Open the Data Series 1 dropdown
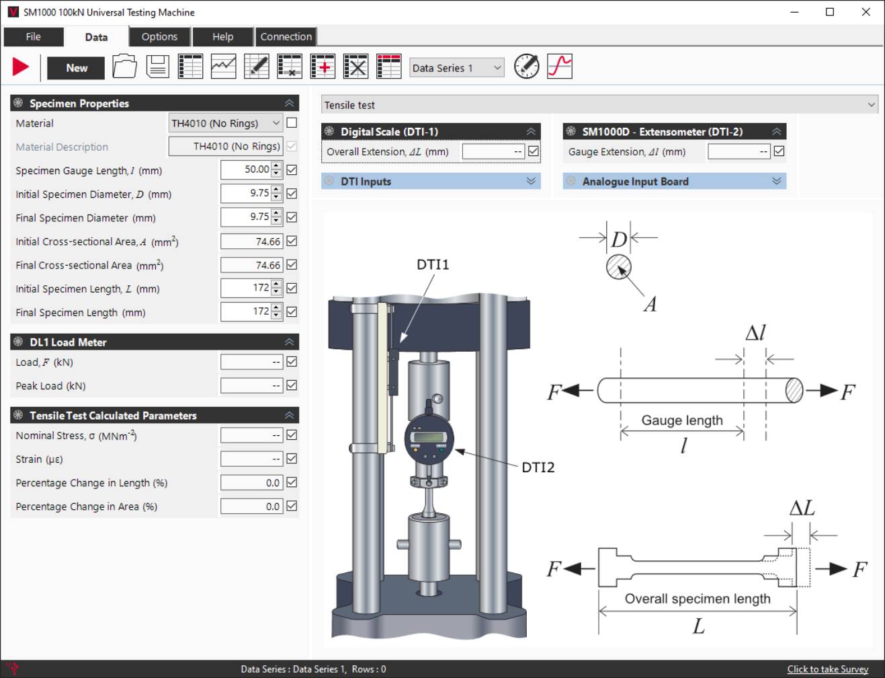Viewport: 885px width, 678px height. (x=456, y=68)
